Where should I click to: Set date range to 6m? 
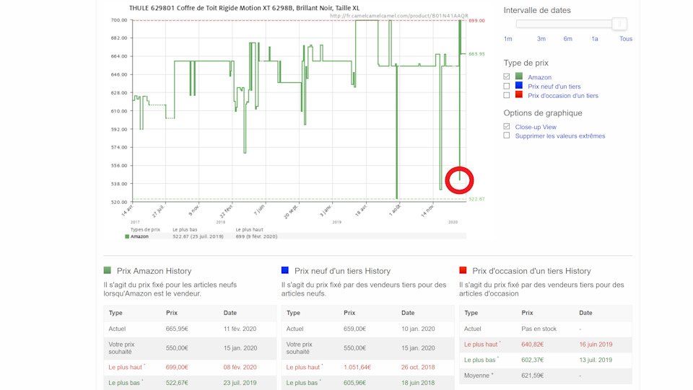click(568, 39)
